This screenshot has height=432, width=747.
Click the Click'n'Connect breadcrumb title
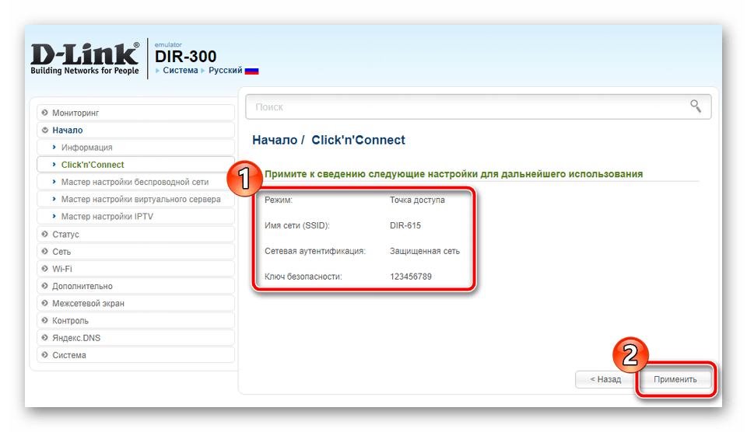pos(358,140)
